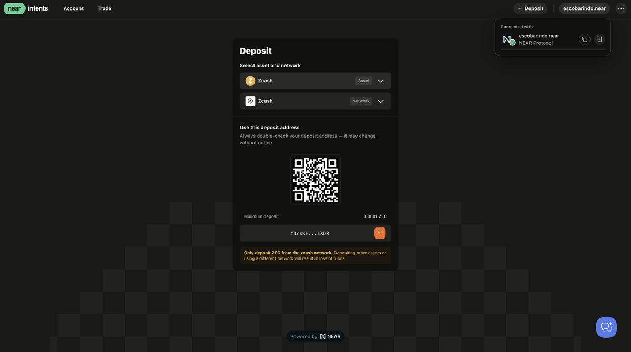Click the NEAR Protocol wallet avatar
This screenshot has width=631, height=352.
(508, 39)
